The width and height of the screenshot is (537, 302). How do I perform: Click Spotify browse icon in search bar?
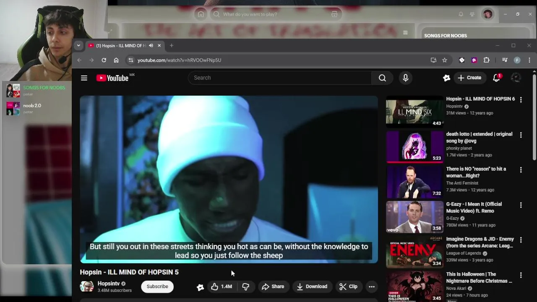tap(334, 14)
